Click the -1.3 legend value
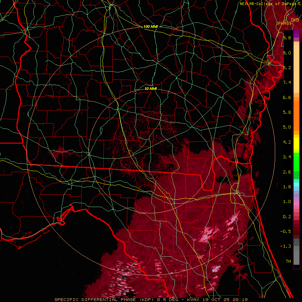Viewport: 302px width, 302px height. coord(286,246)
